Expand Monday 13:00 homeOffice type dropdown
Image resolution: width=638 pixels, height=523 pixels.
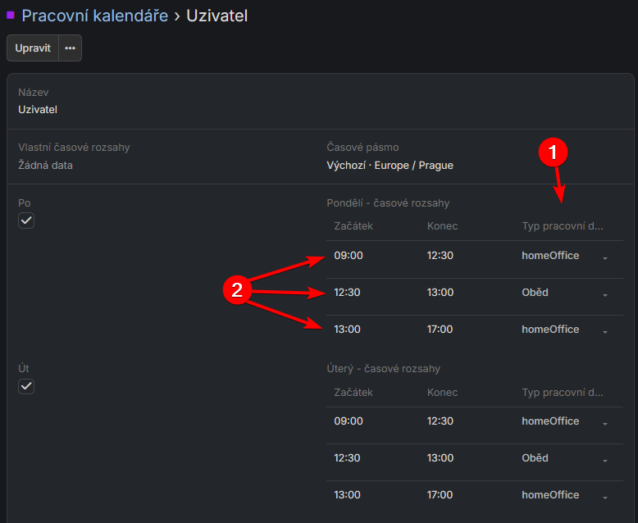[x=604, y=331]
